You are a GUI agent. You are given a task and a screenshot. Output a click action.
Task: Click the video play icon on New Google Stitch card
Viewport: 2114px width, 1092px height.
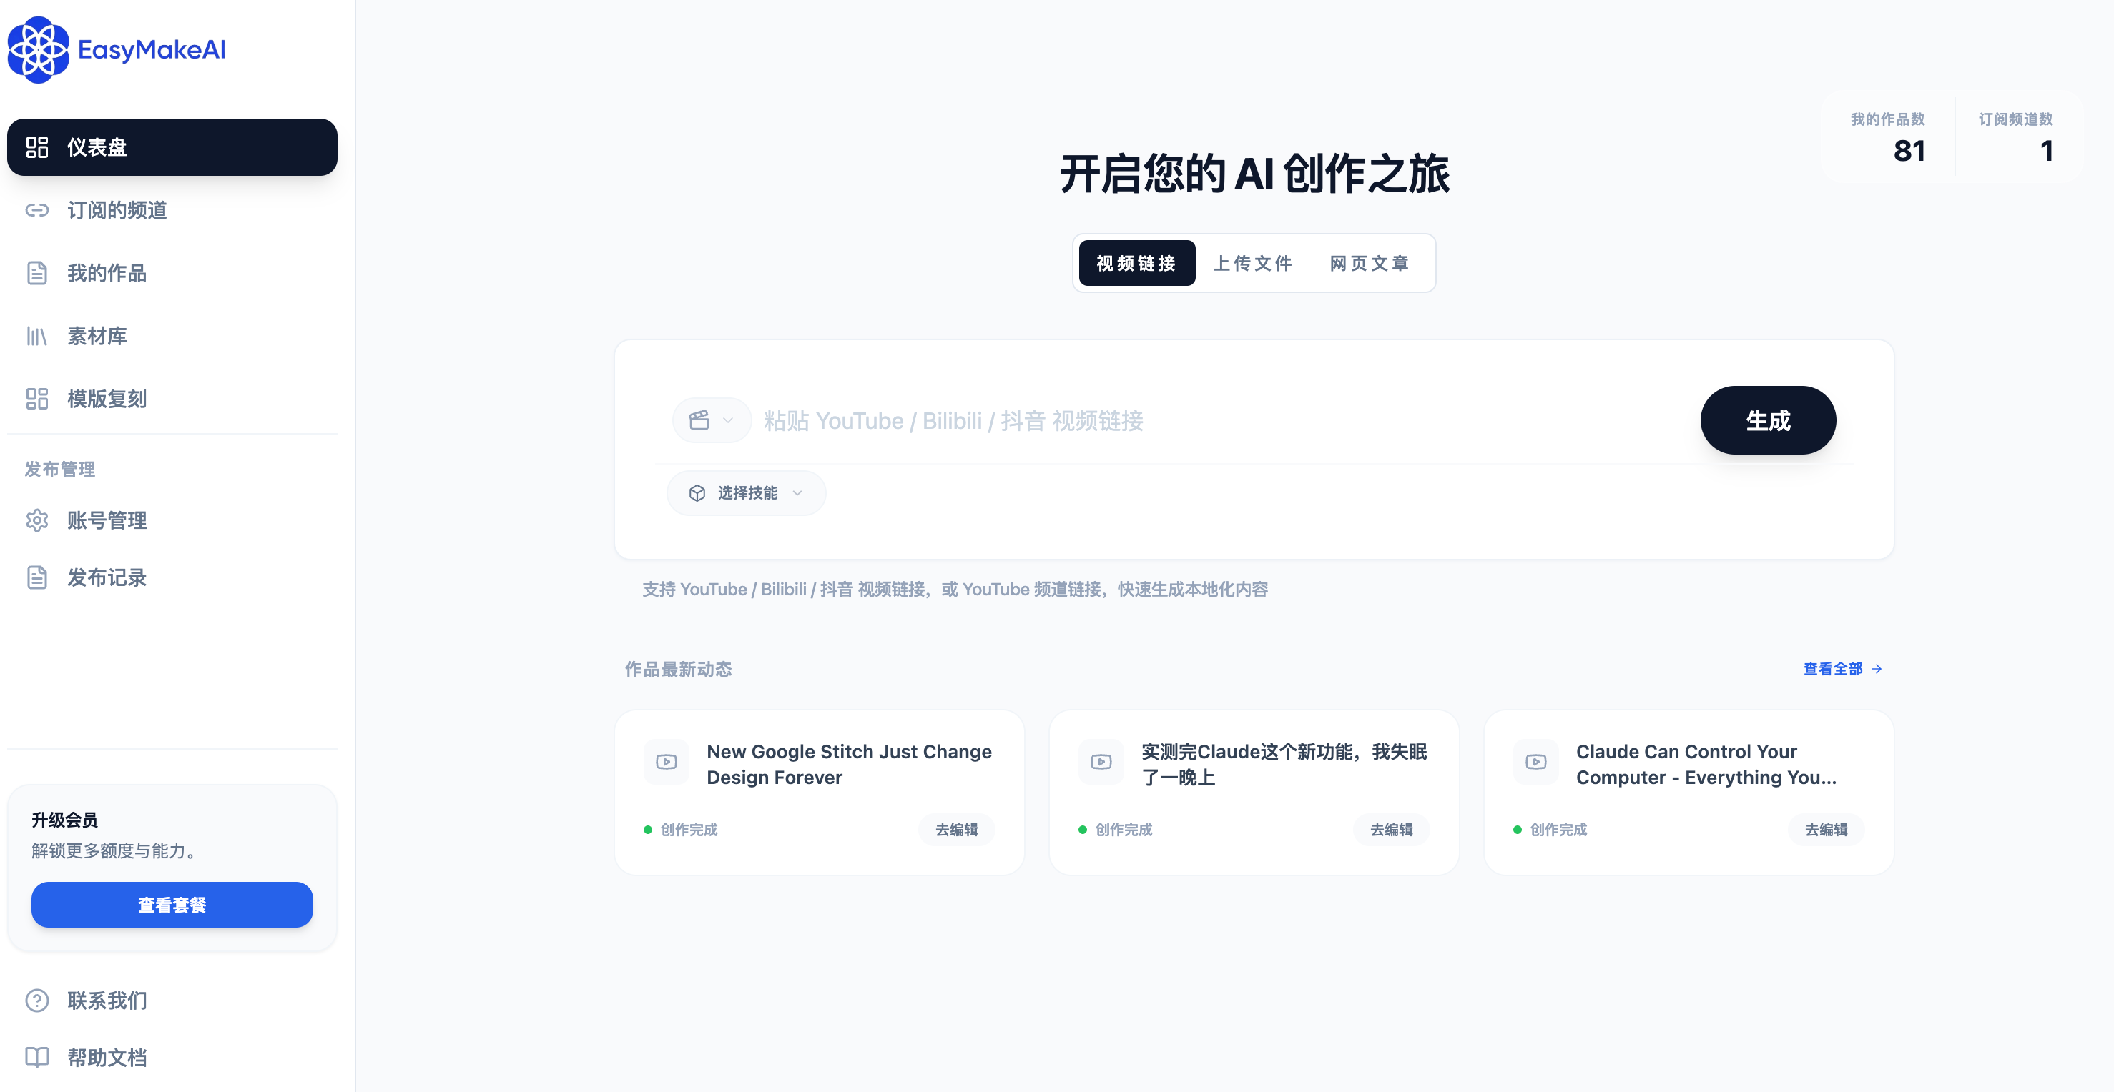[666, 762]
